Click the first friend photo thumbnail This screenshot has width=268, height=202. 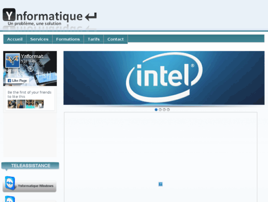tap(12, 104)
